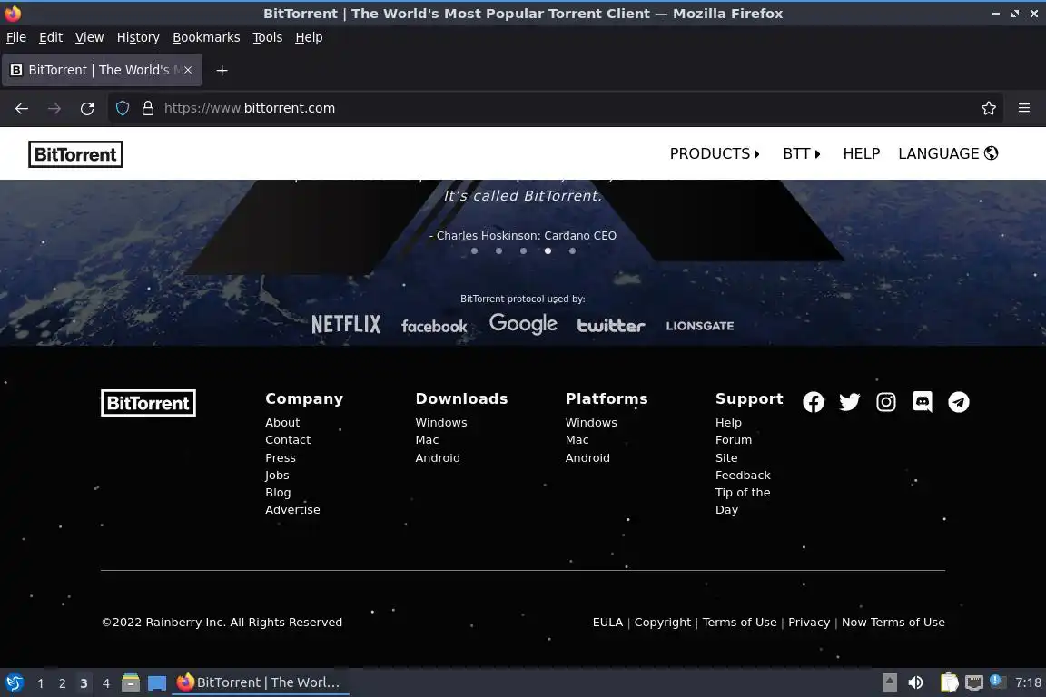The width and height of the screenshot is (1046, 697).
Task: Open the Instagram icon in footer
Action: coord(886,401)
